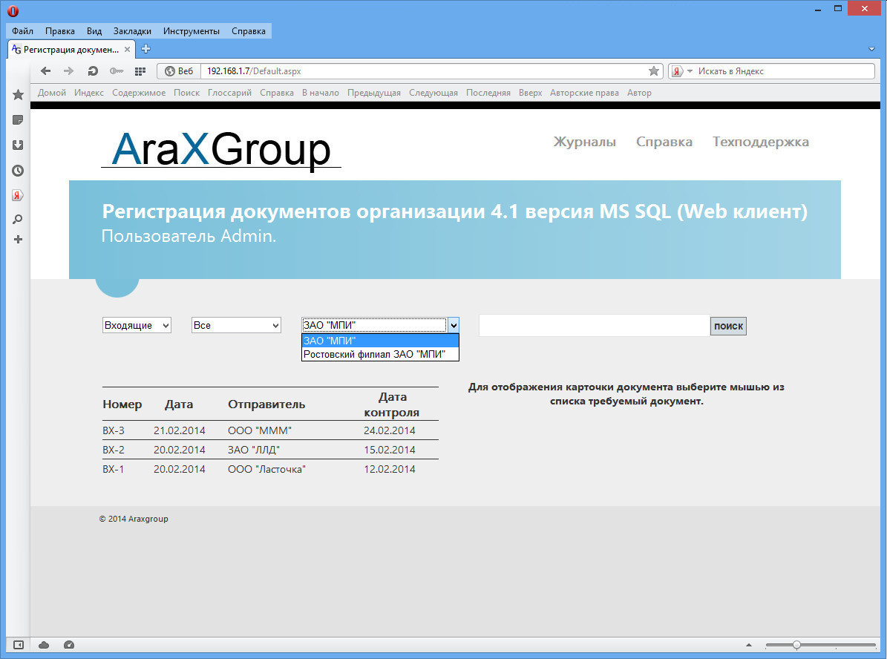This screenshot has width=887, height=659.
Task: Open the Инструменты menu
Action: 192,31
